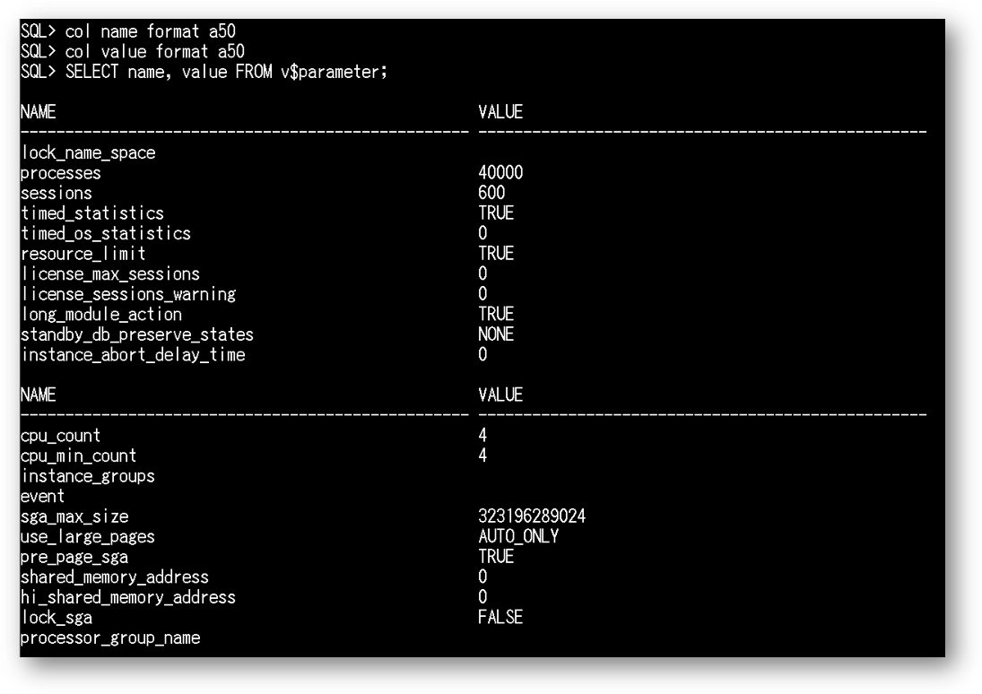Select the hi_shared_memory_address parameter name
982x694 pixels.
tap(128, 597)
